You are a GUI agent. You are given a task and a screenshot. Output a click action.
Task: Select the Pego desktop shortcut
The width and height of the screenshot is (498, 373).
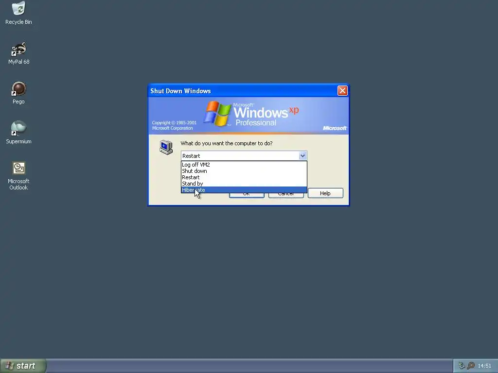point(18,93)
